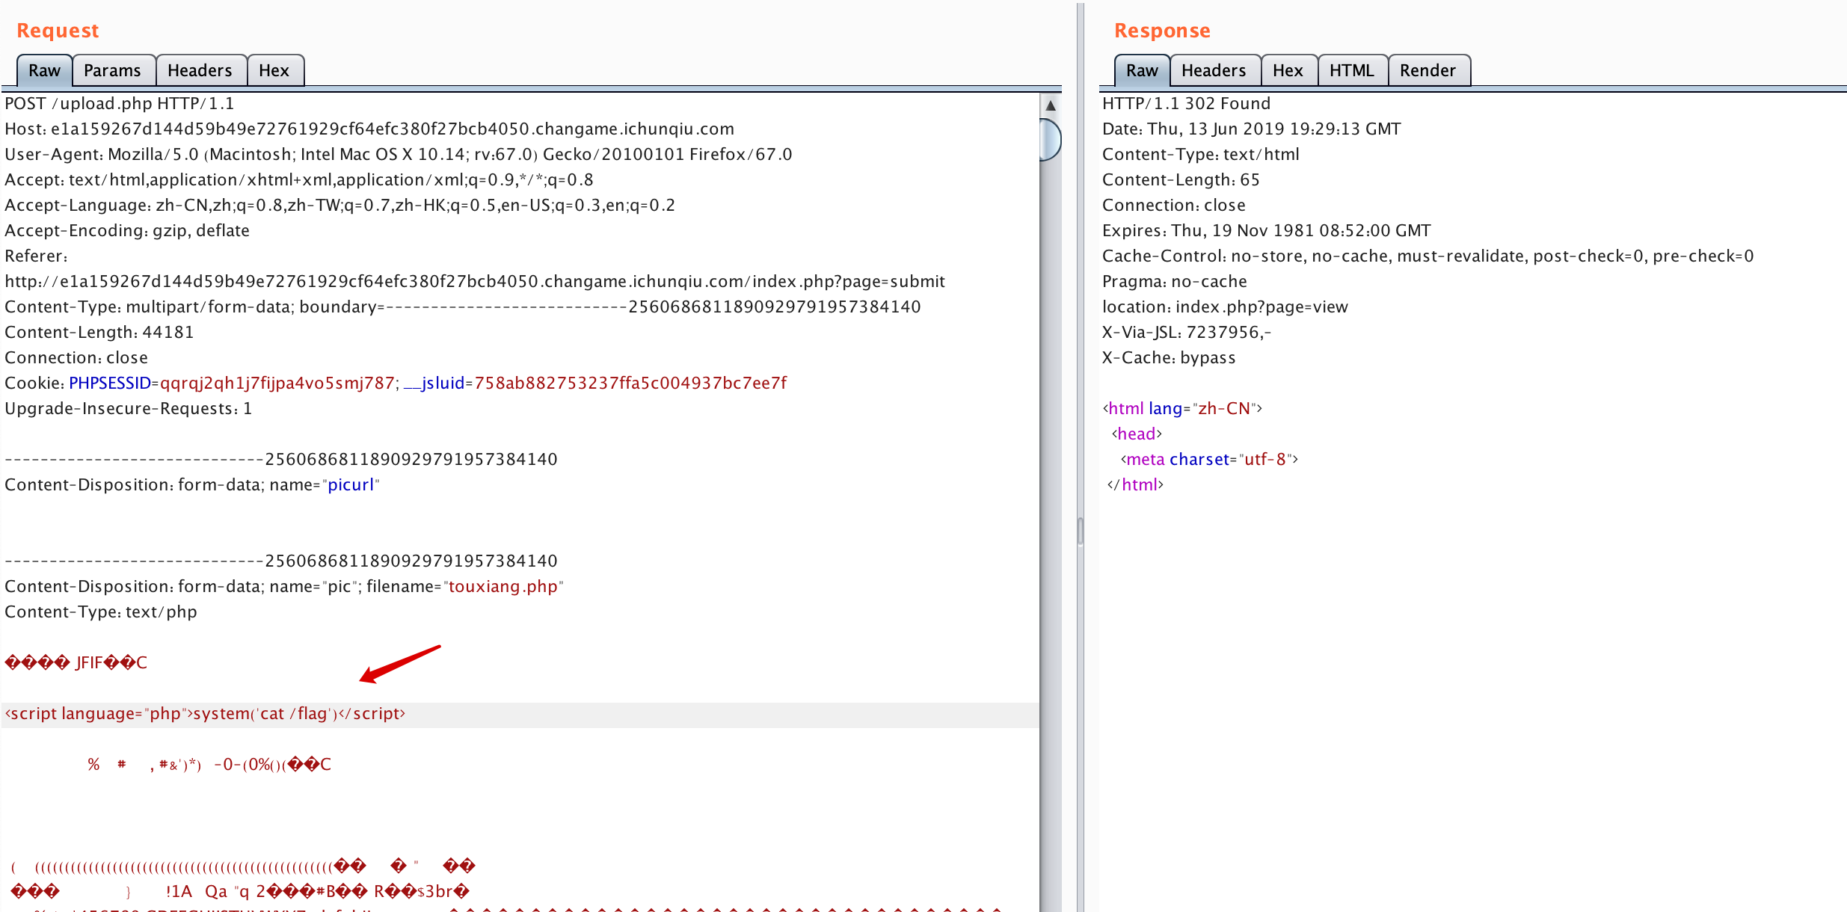Click the request pane scrollbar thumb
Screen dimensions: 1847x912
1051,139
